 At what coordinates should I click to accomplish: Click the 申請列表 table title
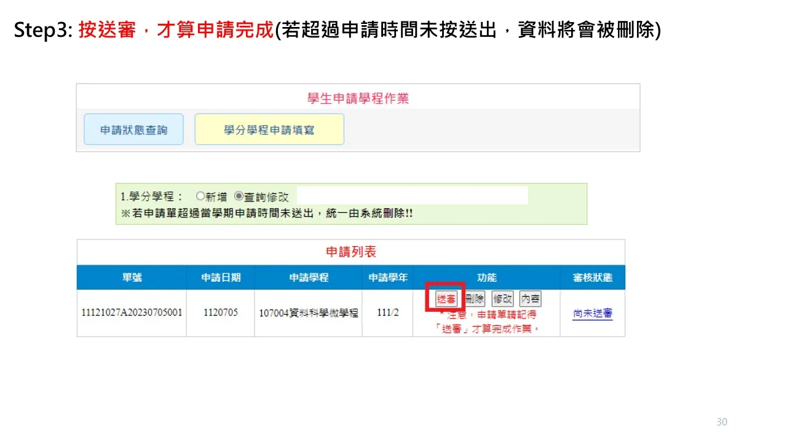pyautogui.click(x=350, y=252)
